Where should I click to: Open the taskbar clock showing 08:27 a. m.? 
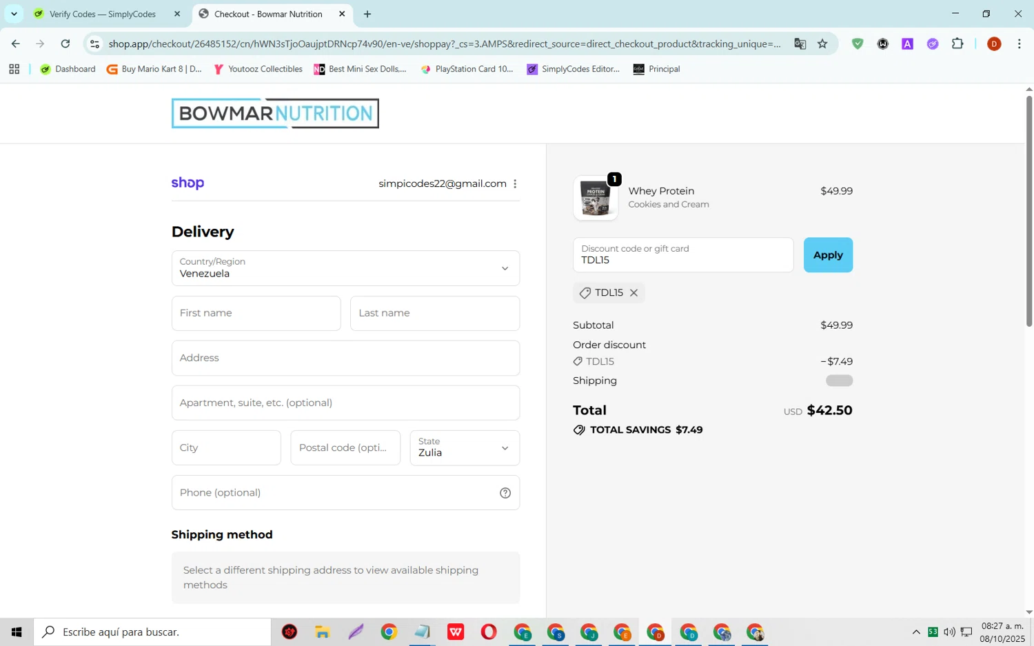(x=1003, y=632)
